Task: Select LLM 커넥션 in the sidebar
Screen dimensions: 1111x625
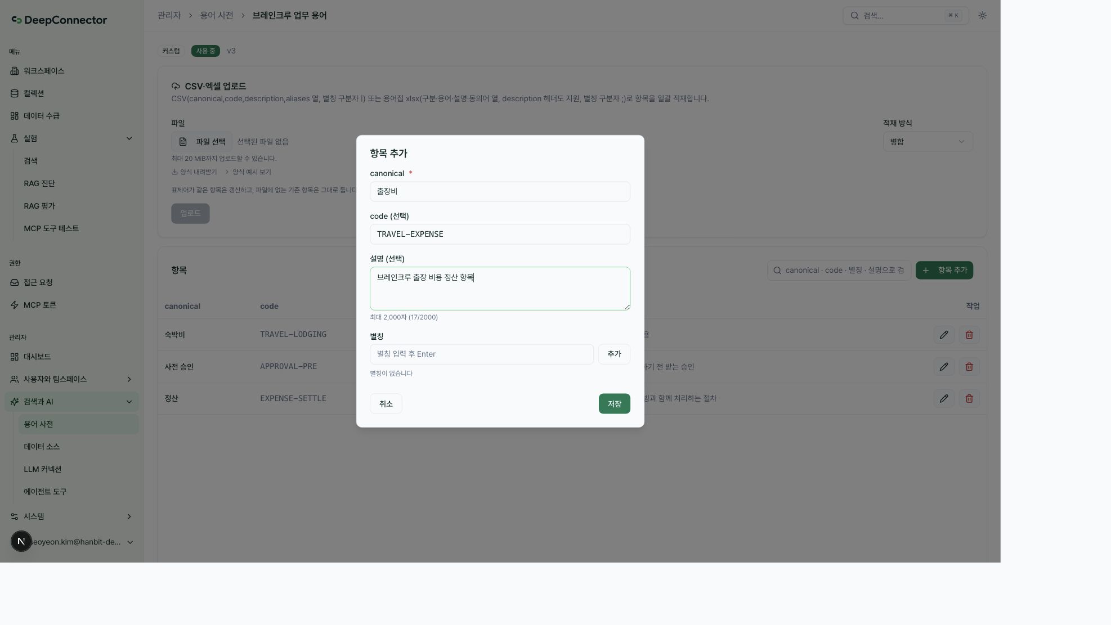Action: [x=78, y=469]
